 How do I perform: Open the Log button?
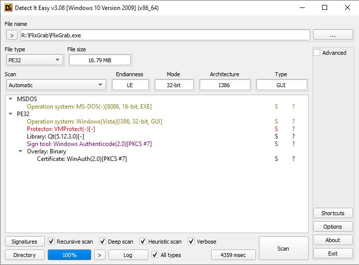click(128, 255)
